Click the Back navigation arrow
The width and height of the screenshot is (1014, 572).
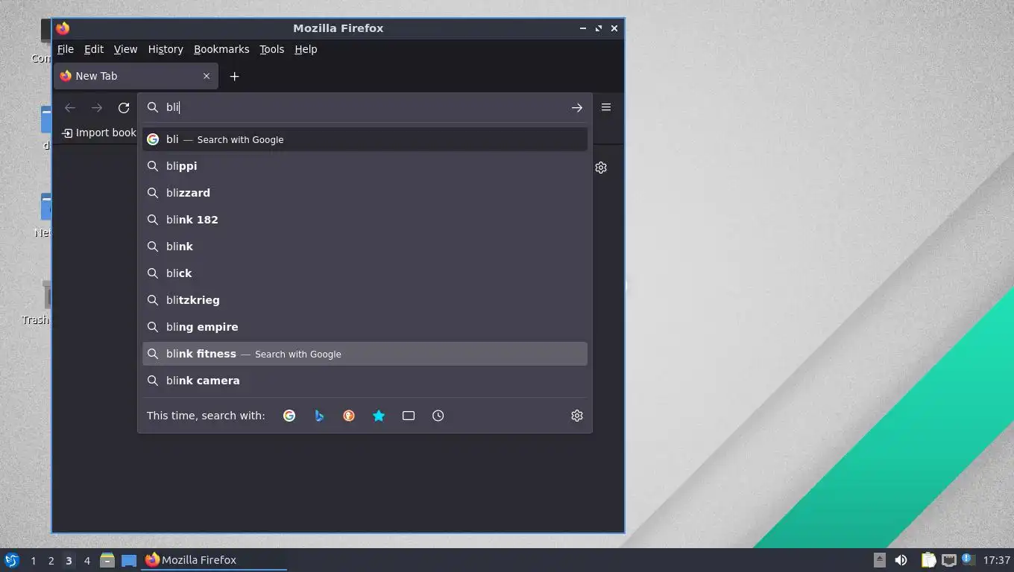click(70, 107)
